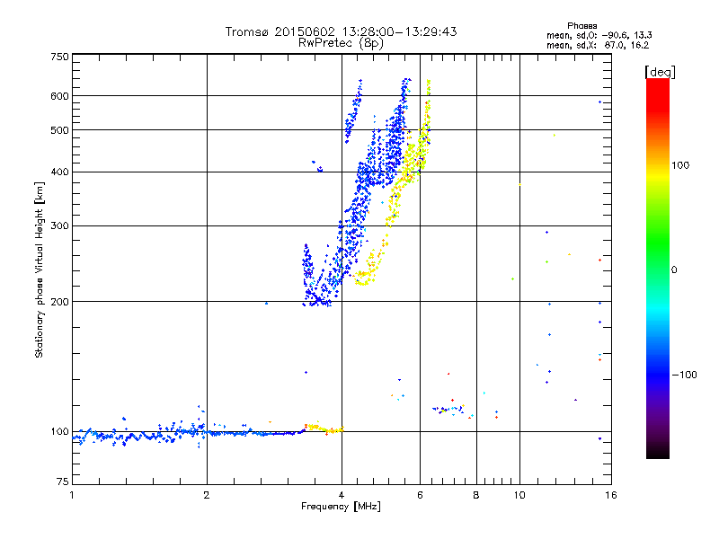Click the colorbar tick label "100"

click(x=680, y=165)
